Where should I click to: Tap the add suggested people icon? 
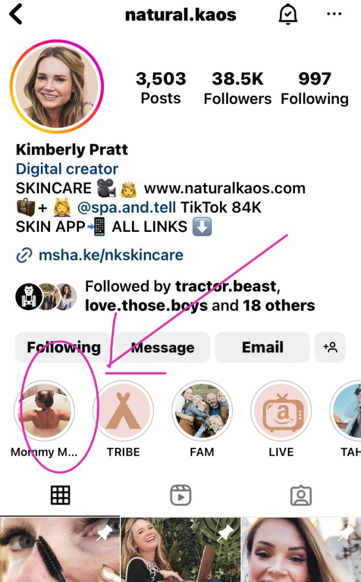[330, 347]
